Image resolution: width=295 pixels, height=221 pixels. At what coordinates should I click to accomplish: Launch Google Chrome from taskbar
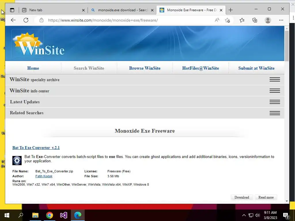(50, 215)
